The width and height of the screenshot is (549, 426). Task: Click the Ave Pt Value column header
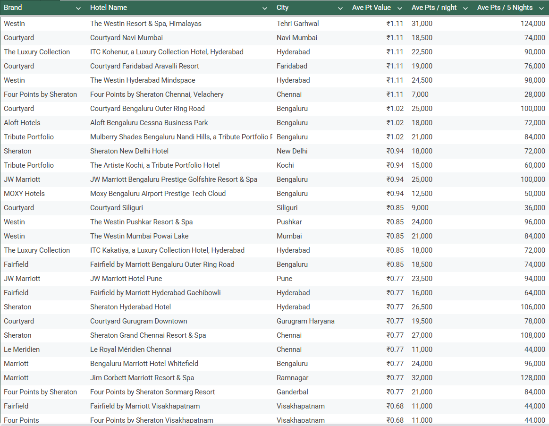(x=372, y=8)
